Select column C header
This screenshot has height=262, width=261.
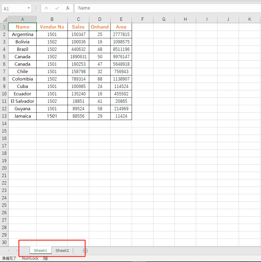[x=78, y=19]
